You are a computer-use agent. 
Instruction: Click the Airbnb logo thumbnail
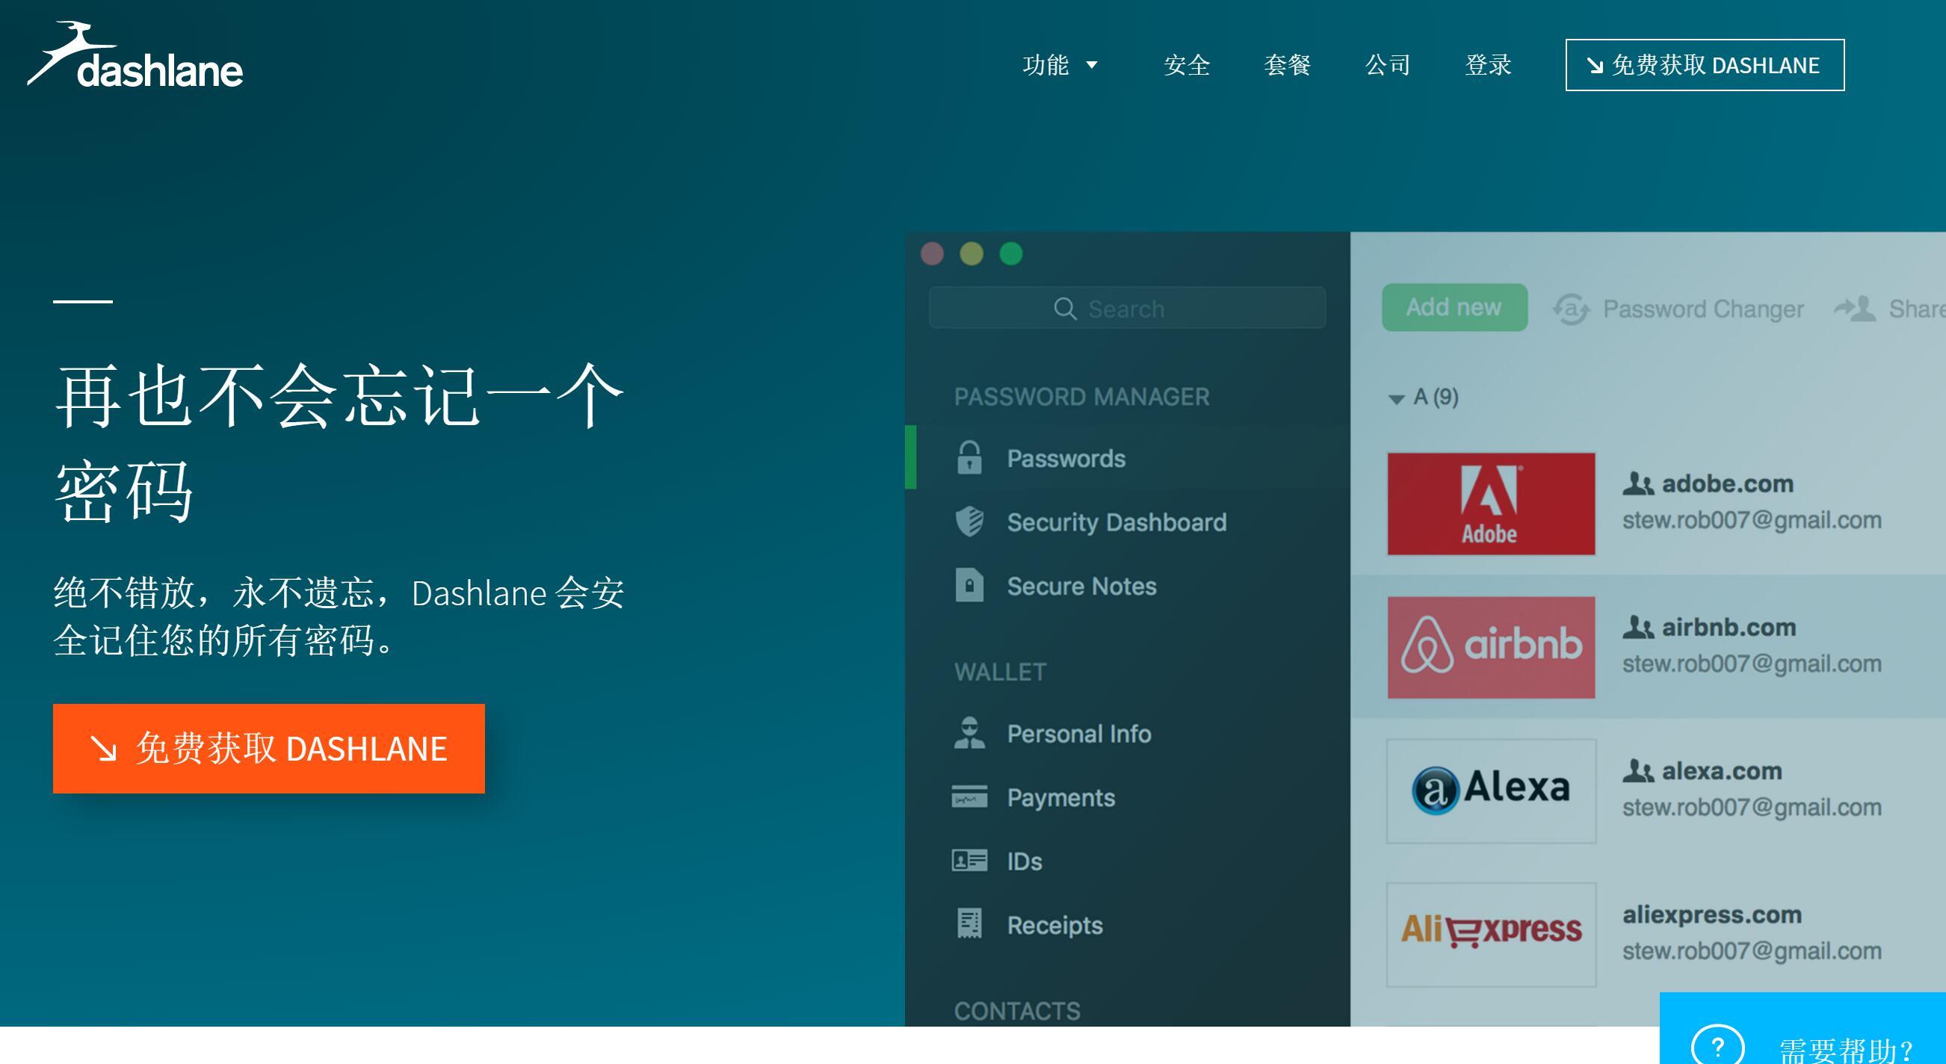pos(1491,647)
